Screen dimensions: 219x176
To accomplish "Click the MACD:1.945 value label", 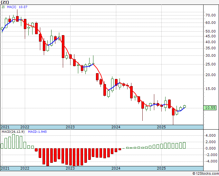I will tap(37, 132).
